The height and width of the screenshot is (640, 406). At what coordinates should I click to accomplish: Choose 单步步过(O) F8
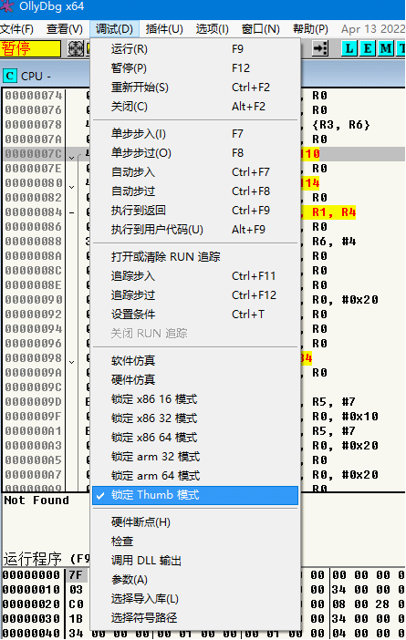pos(195,153)
